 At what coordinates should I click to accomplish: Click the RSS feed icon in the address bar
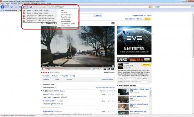pos(150,7)
